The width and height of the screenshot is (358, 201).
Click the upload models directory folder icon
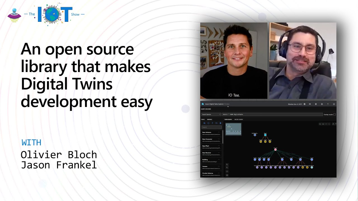(216, 123)
